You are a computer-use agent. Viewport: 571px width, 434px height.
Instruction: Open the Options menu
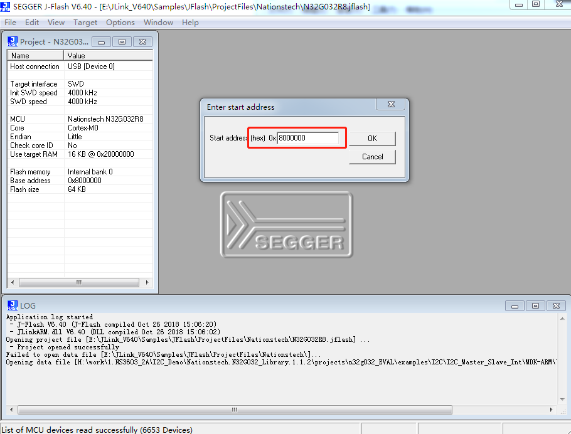(120, 23)
